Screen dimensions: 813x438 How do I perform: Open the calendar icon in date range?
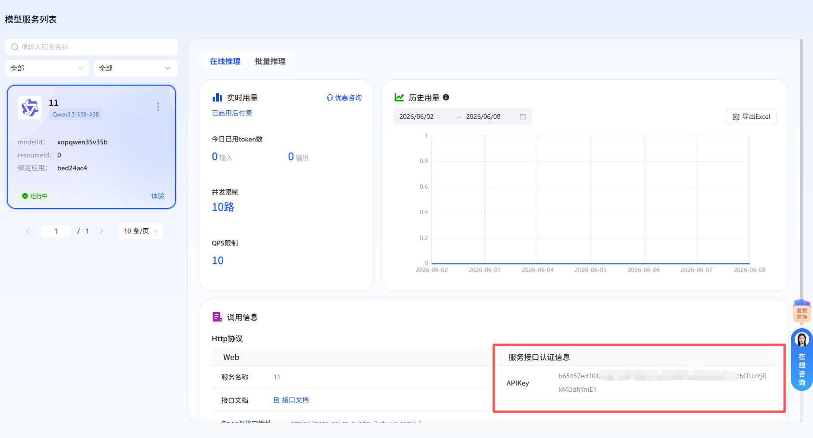click(x=523, y=116)
